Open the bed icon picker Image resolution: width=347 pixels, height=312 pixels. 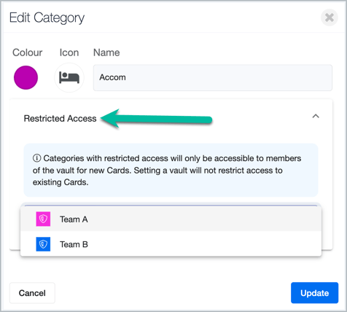tap(69, 78)
